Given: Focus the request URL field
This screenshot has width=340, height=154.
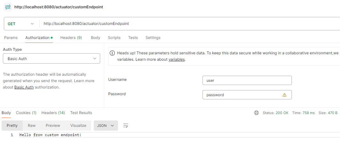Looking at the screenshot, I should click(188, 24).
